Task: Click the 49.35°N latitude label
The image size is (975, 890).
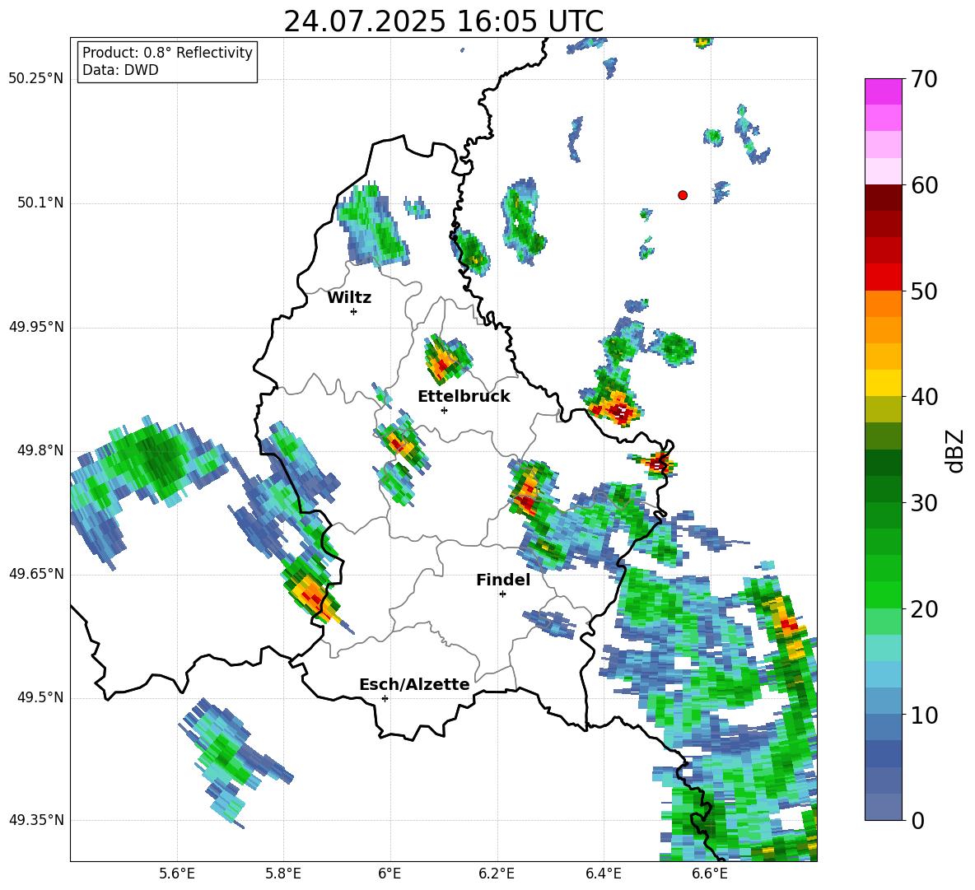Action: click(x=36, y=820)
